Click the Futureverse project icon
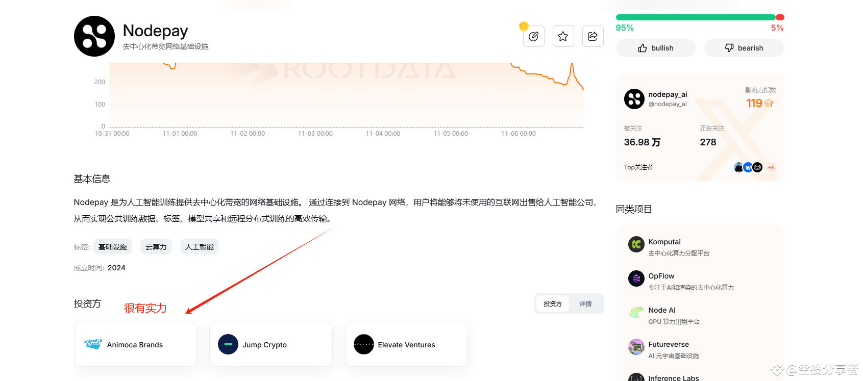Viewport: 863px width, 381px height. (636, 347)
